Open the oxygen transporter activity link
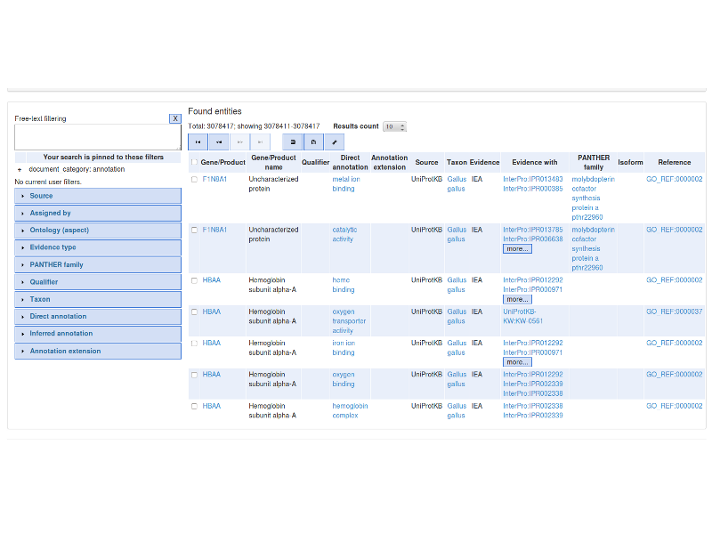The height and width of the screenshot is (534, 712). (348, 321)
